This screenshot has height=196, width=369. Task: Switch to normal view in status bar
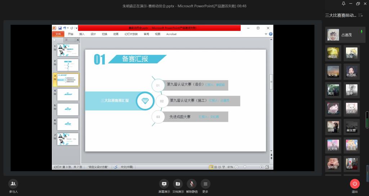[x=212, y=167]
